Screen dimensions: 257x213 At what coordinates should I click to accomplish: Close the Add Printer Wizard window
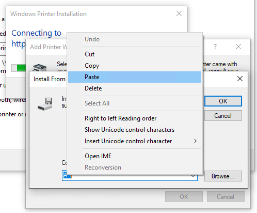click(238, 47)
